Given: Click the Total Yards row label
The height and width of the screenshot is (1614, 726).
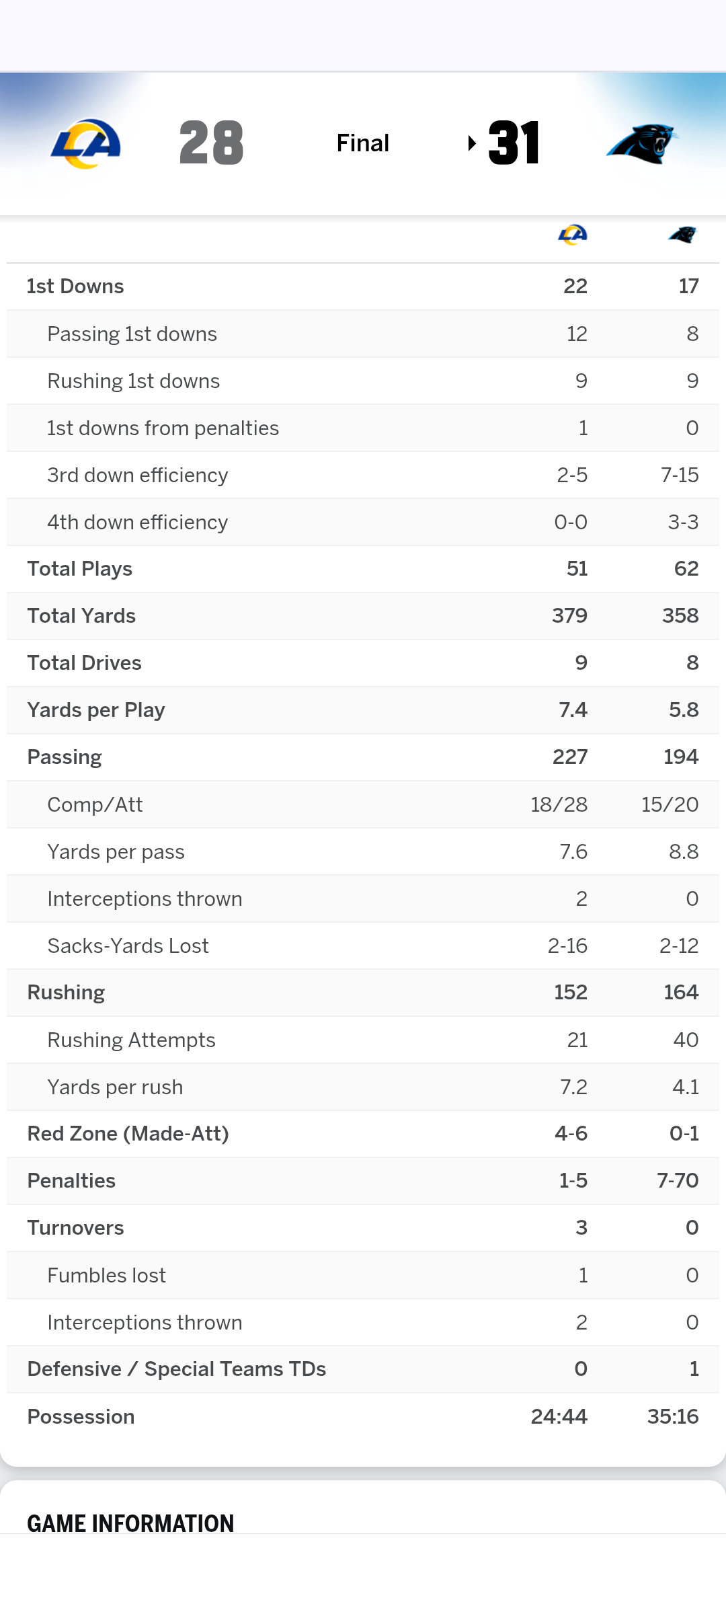Looking at the screenshot, I should pyautogui.click(x=81, y=616).
